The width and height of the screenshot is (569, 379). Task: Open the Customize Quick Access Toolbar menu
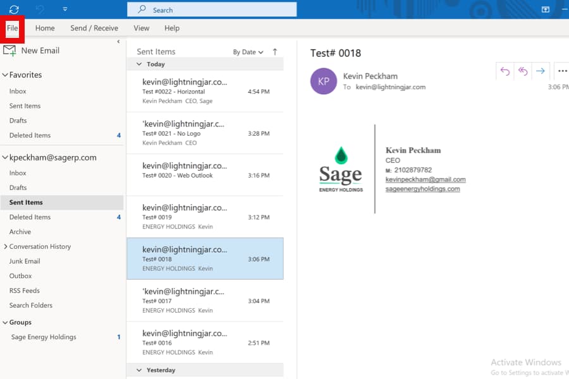coord(65,8)
